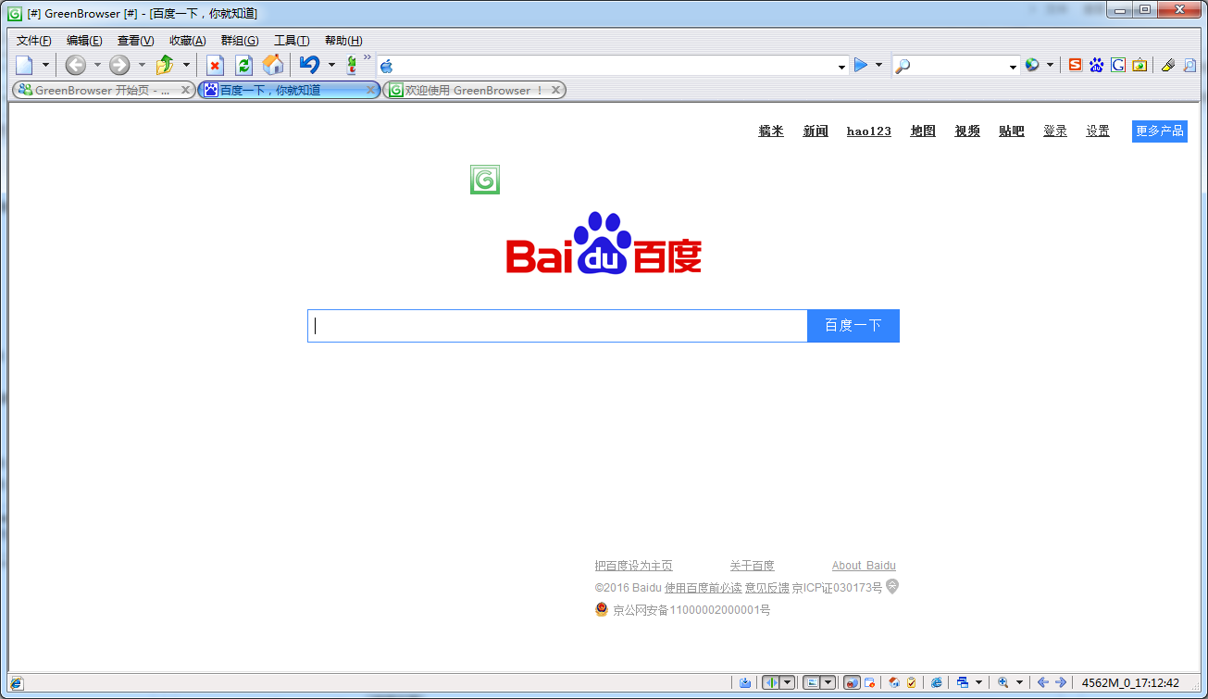Click the status bar windows cascade icon
Image resolution: width=1208 pixels, height=699 pixels.
tap(963, 683)
